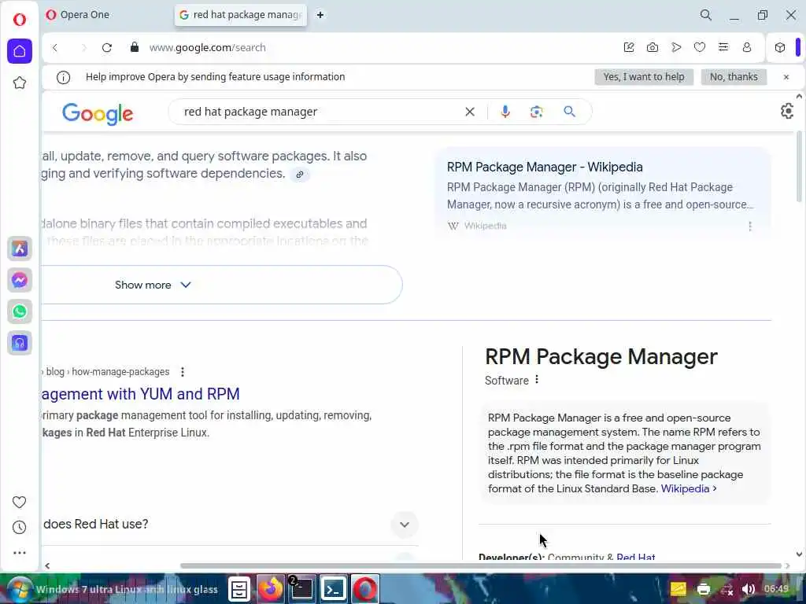Open the player arrow icon in address bar

[676, 47]
